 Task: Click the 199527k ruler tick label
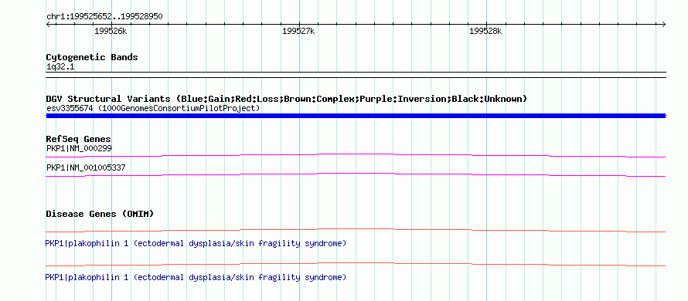click(298, 31)
